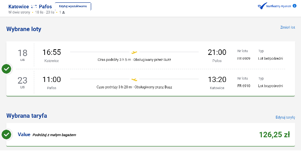The image size is (301, 152).
Task: Click outbound flight number FR 6909
Action: [244, 58]
